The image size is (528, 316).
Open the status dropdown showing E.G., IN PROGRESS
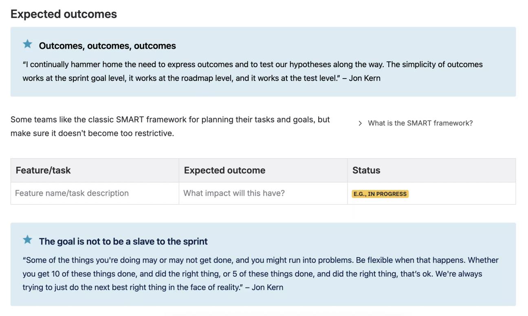380,194
